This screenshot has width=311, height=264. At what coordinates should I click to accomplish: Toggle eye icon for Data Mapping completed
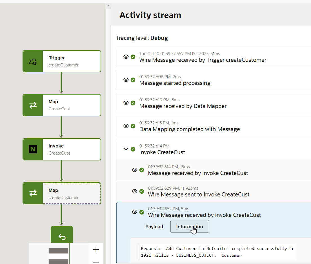126,126
